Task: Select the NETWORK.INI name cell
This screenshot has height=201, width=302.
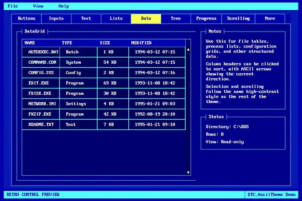Action: [41, 104]
